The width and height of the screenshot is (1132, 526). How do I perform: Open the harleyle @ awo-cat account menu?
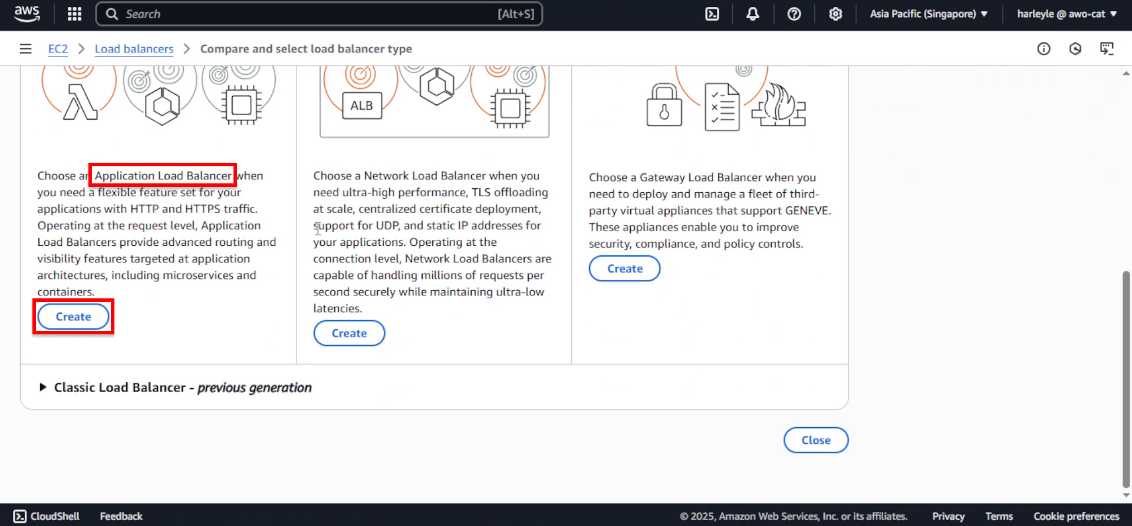1067,14
